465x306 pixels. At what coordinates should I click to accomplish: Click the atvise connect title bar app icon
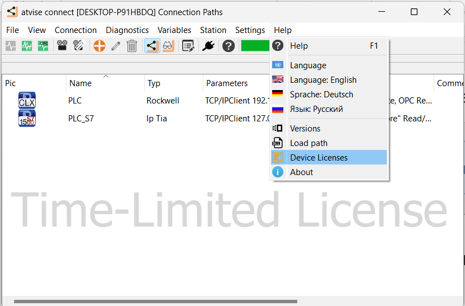[12, 12]
